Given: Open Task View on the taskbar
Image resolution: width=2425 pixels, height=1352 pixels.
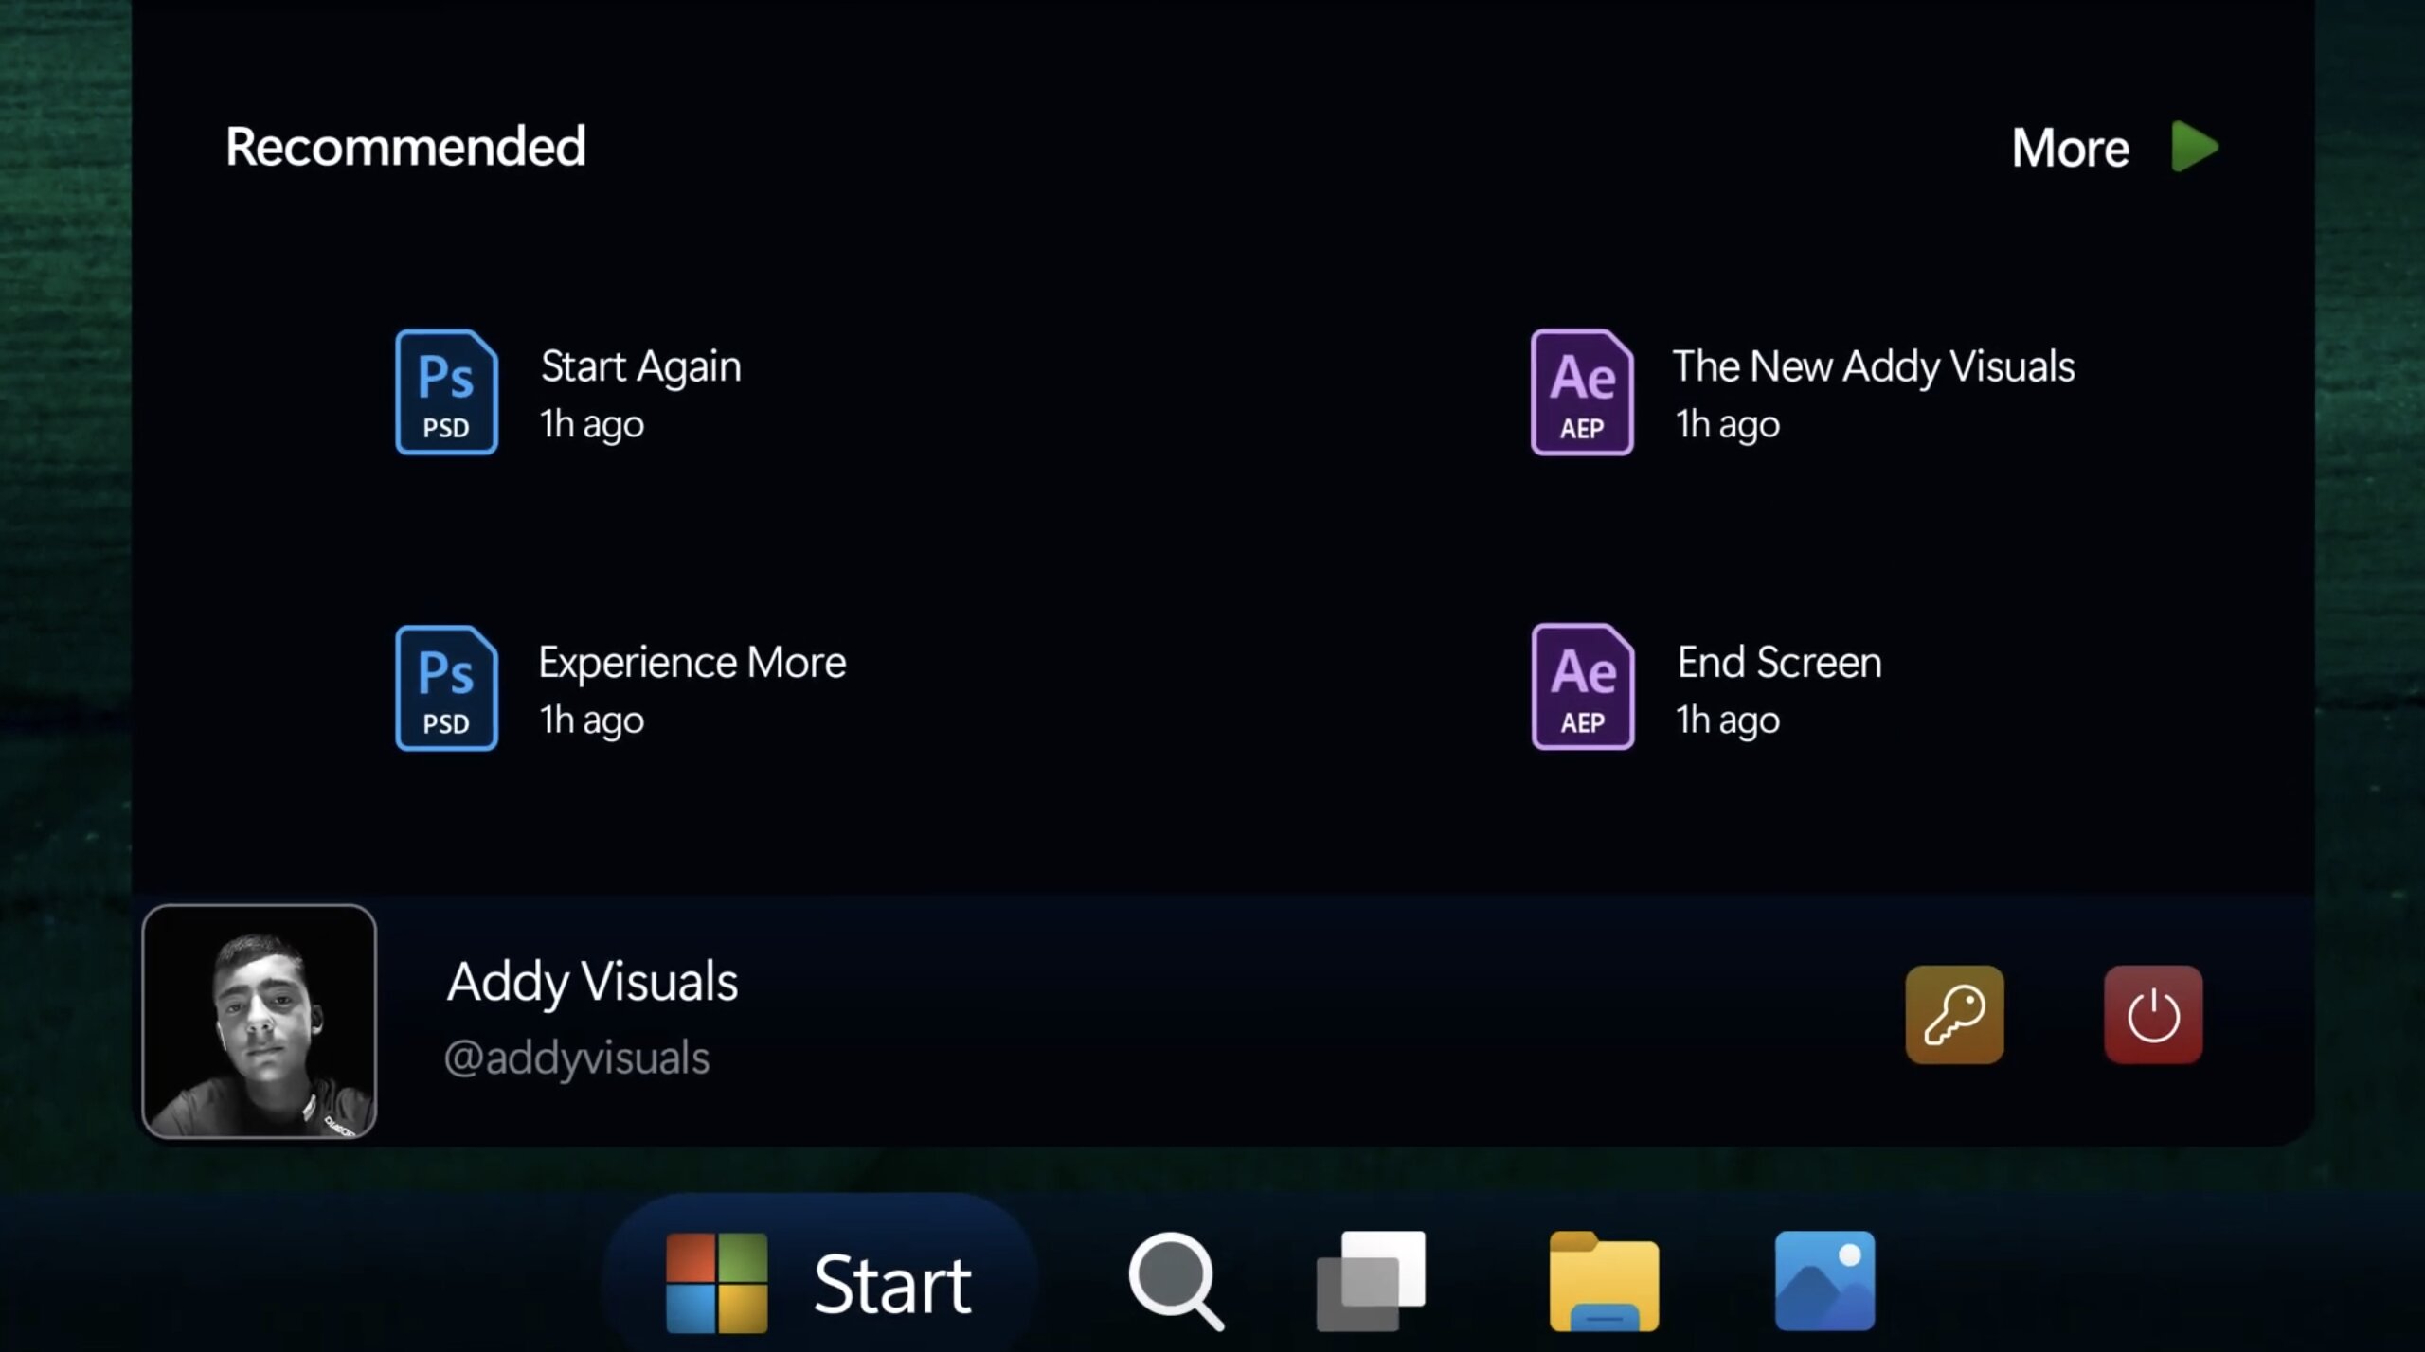Looking at the screenshot, I should pos(1371,1281).
